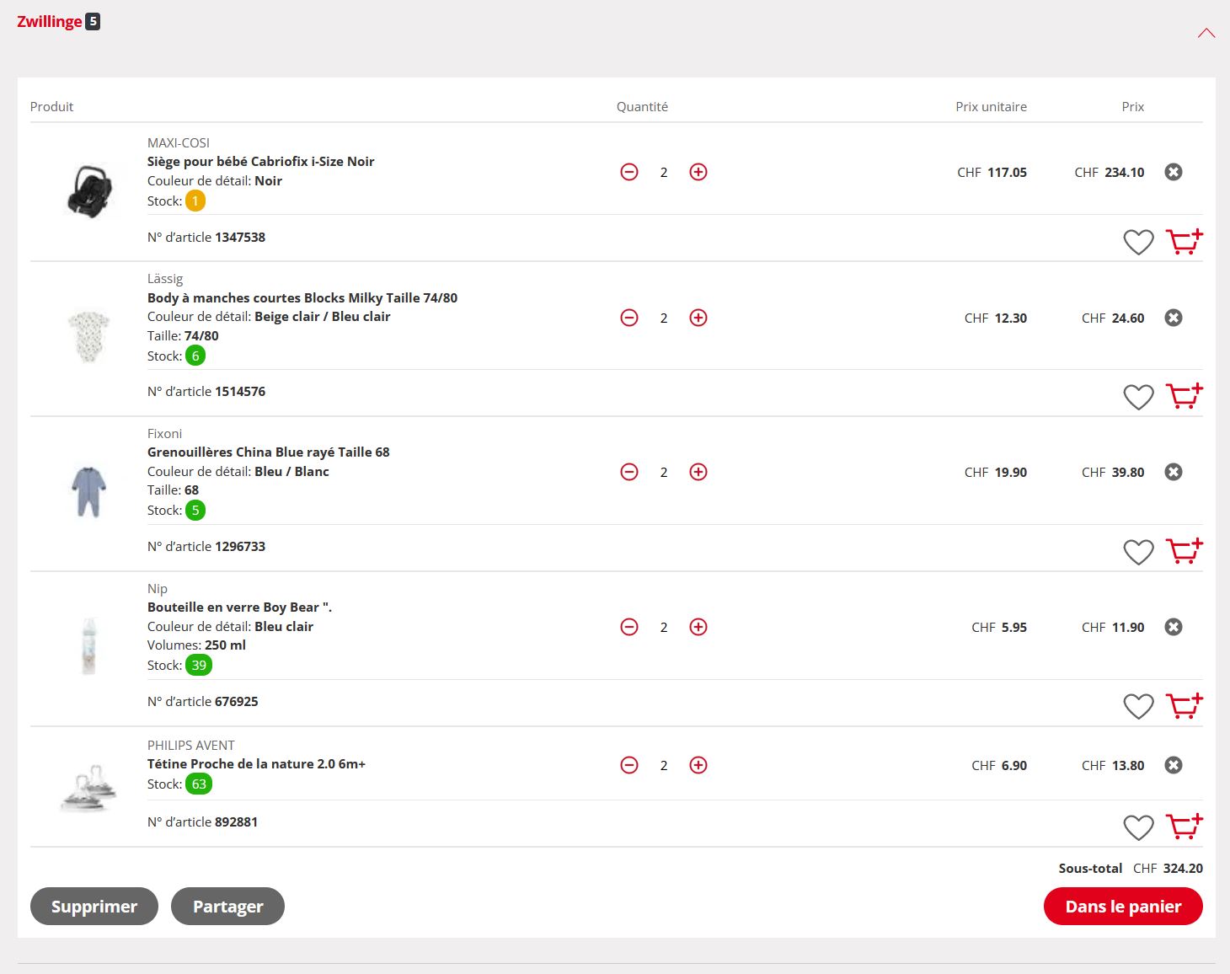Favorite the Fixoni article 1296733
Screen dimensions: 1230x974
coord(1139,552)
